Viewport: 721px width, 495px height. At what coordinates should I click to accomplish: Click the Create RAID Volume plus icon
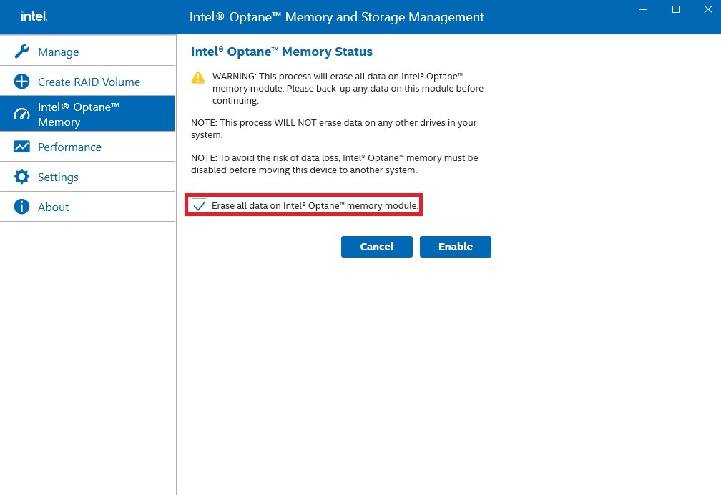[21, 82]
